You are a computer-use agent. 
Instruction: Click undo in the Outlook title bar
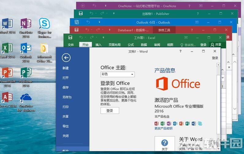[88, 22]
